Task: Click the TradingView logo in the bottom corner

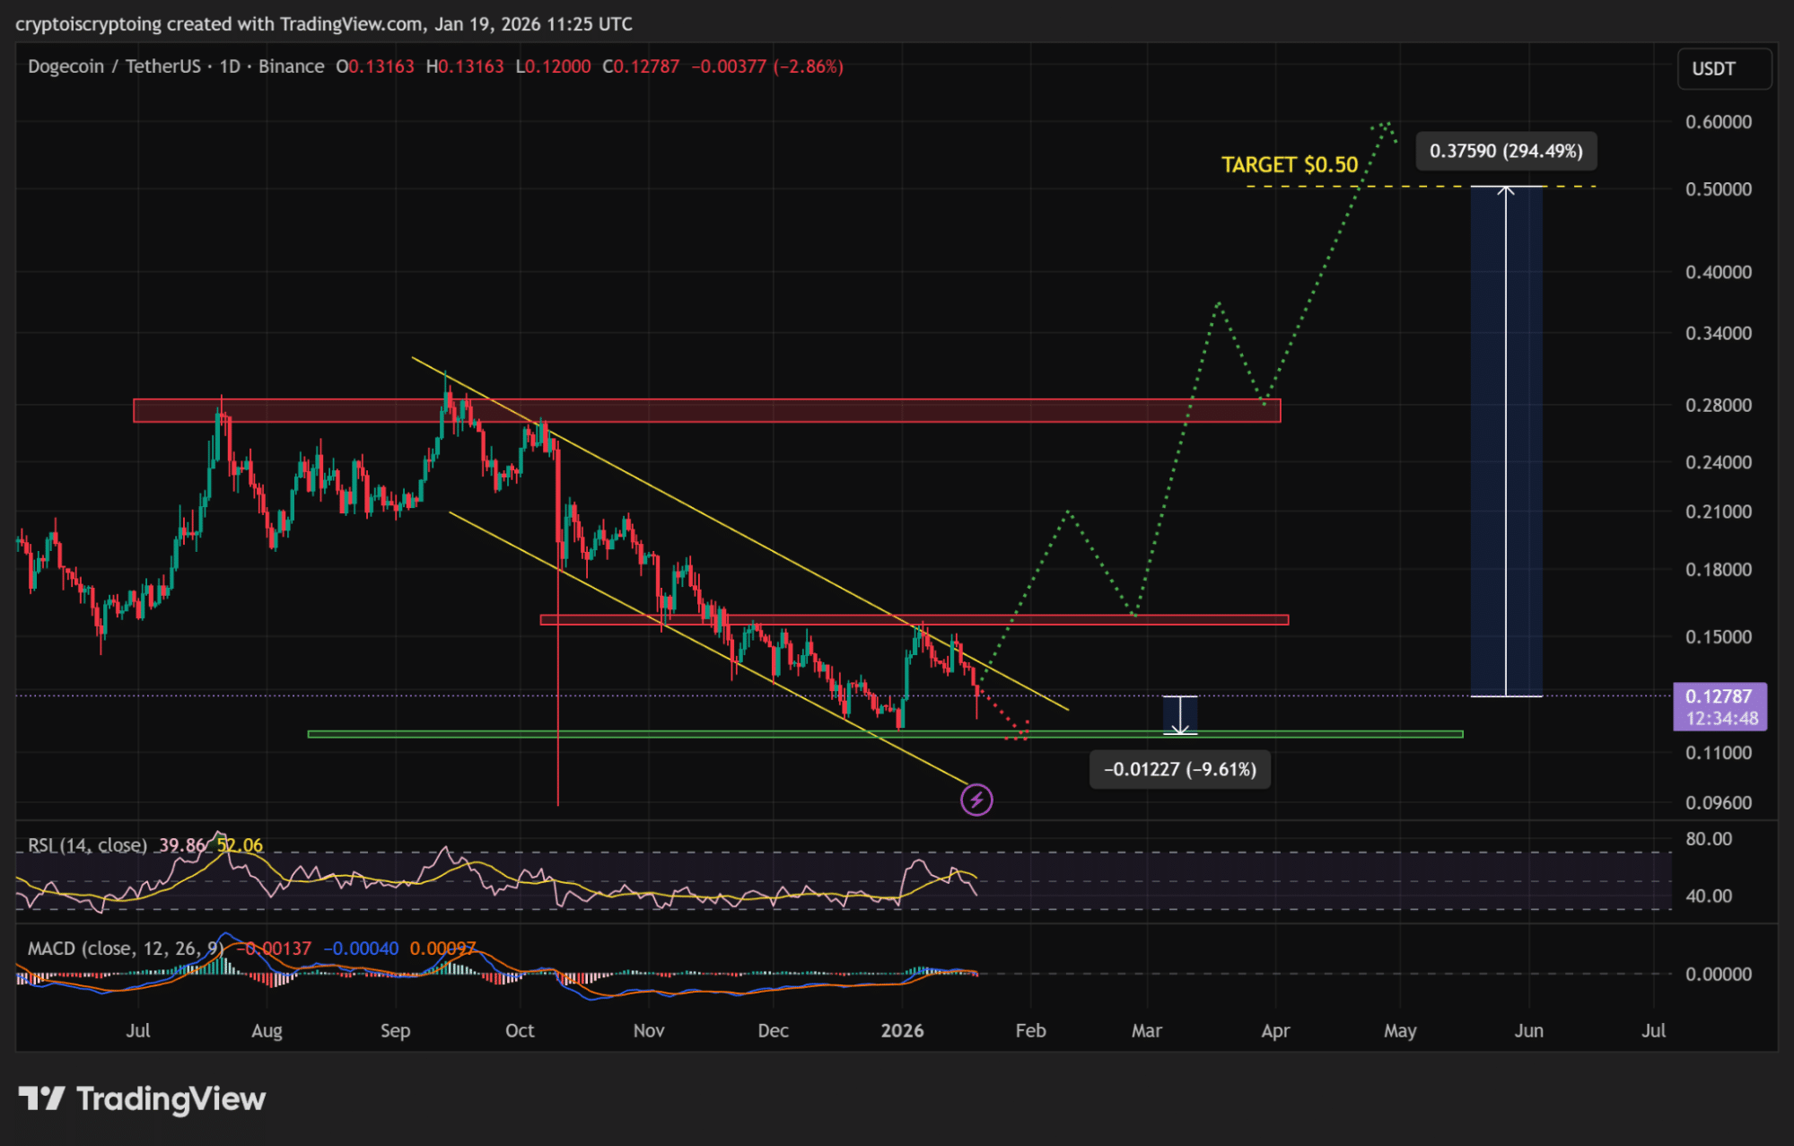Action: tap(135, 1098)
